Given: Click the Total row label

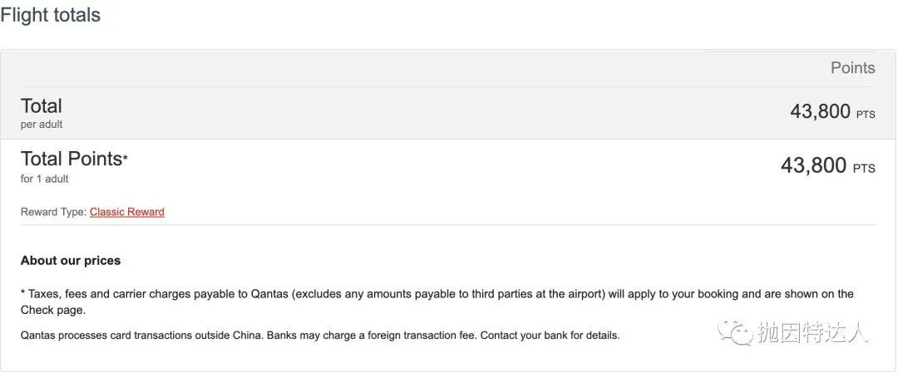Looking at the screenshot, I should point(42,106).
